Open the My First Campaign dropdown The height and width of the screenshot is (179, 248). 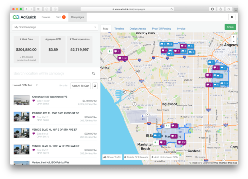55,27
